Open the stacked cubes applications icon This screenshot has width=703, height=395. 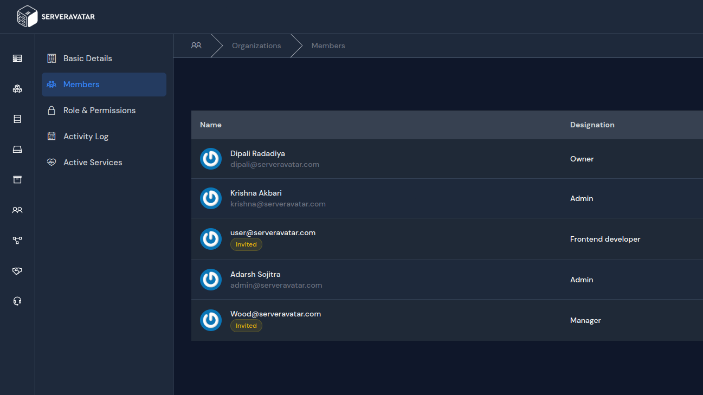click(17, 89)
